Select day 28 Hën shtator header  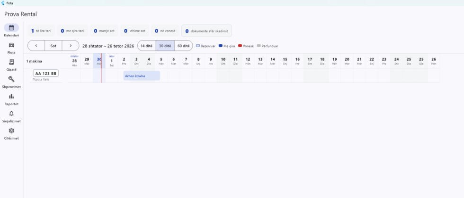75,61
